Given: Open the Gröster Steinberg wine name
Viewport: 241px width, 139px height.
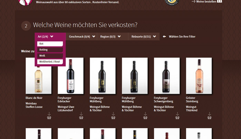Looking at the screenshot, I should click(x=192, y=100).
